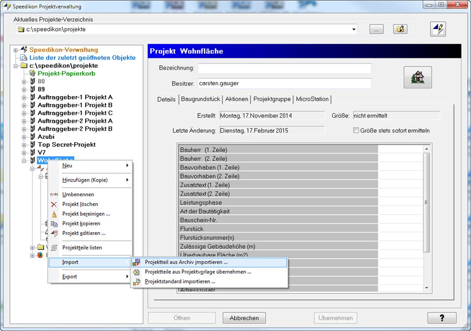471x331 pixels.
Task: Open the Hinzufügen (Kopie) submenu
Action: (x=90, y=180)
